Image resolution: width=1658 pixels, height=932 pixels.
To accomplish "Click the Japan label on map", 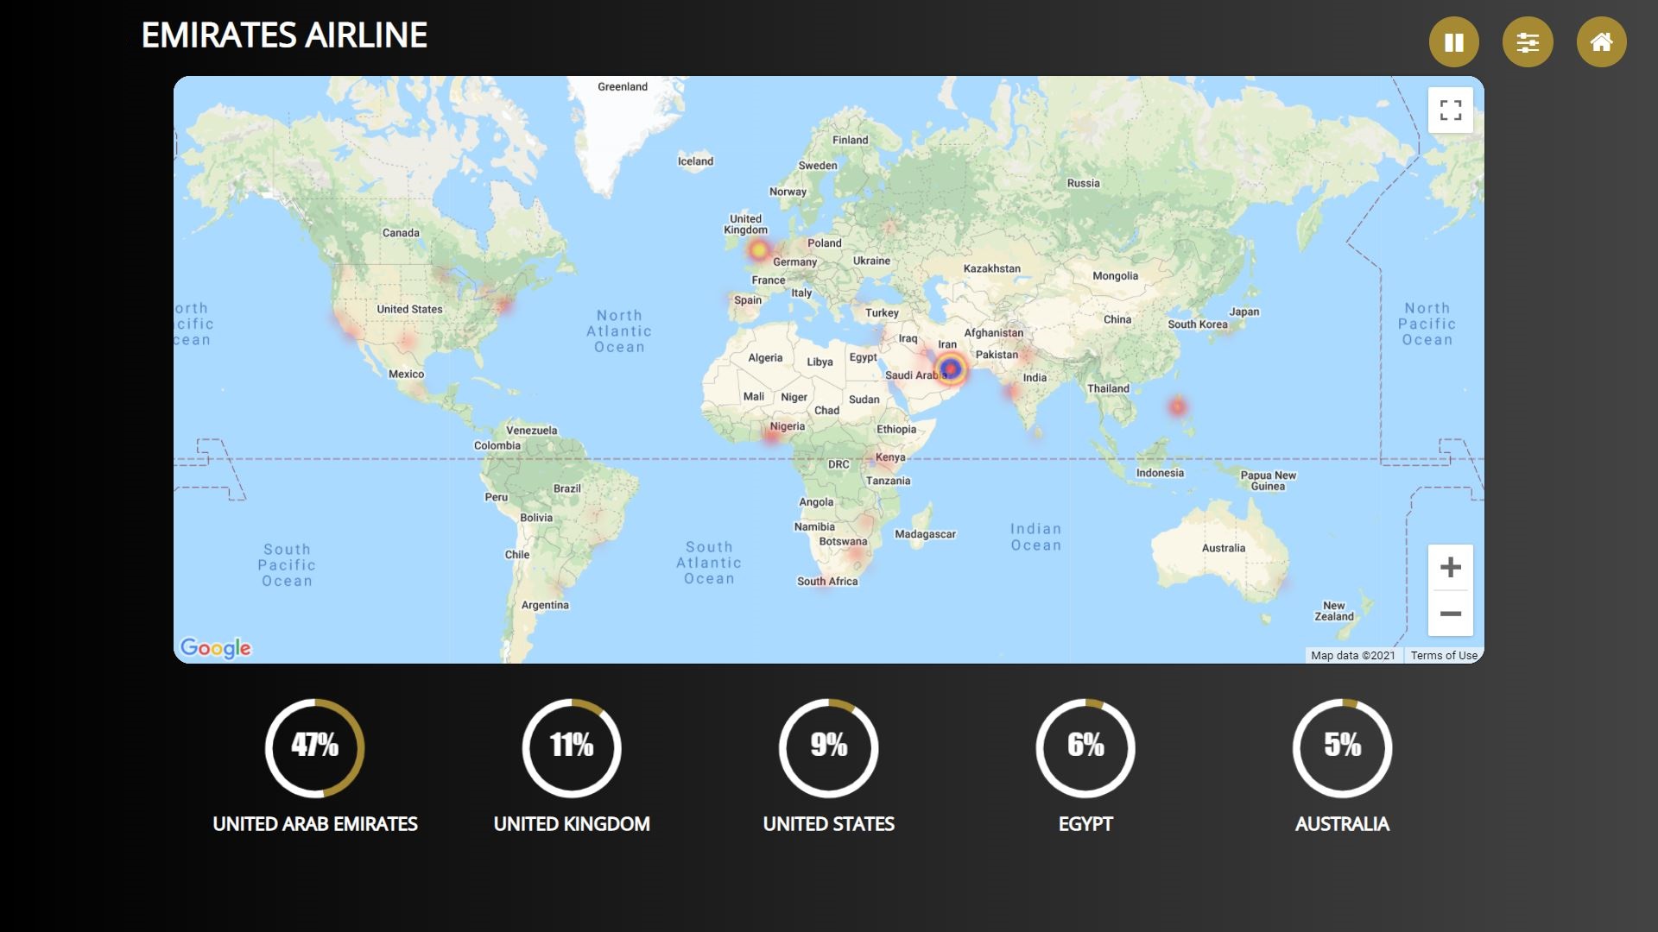I will [1244, 312].
